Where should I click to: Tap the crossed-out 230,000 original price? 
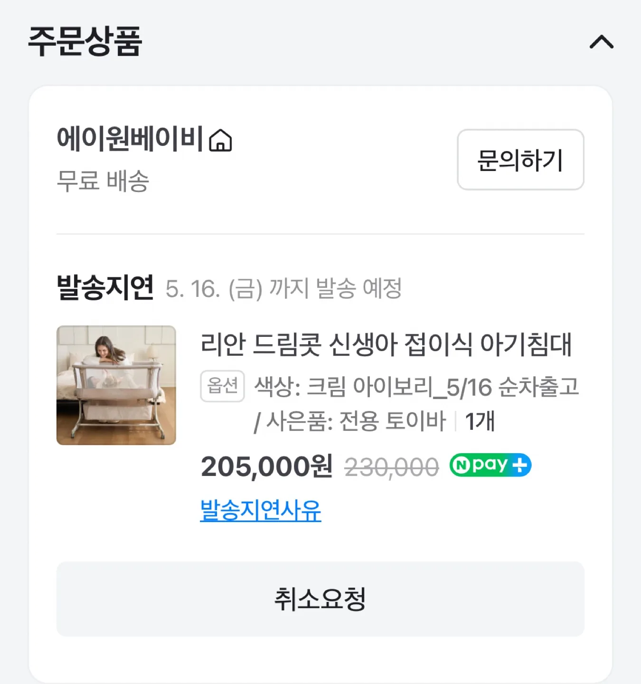tap(392, 467)
